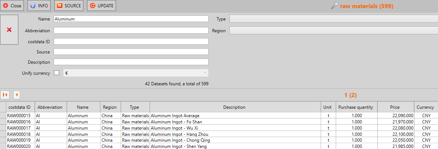Viewport: 438px width, 149px height.
Task: Select row RAW000018
Action: click(219, 134)
